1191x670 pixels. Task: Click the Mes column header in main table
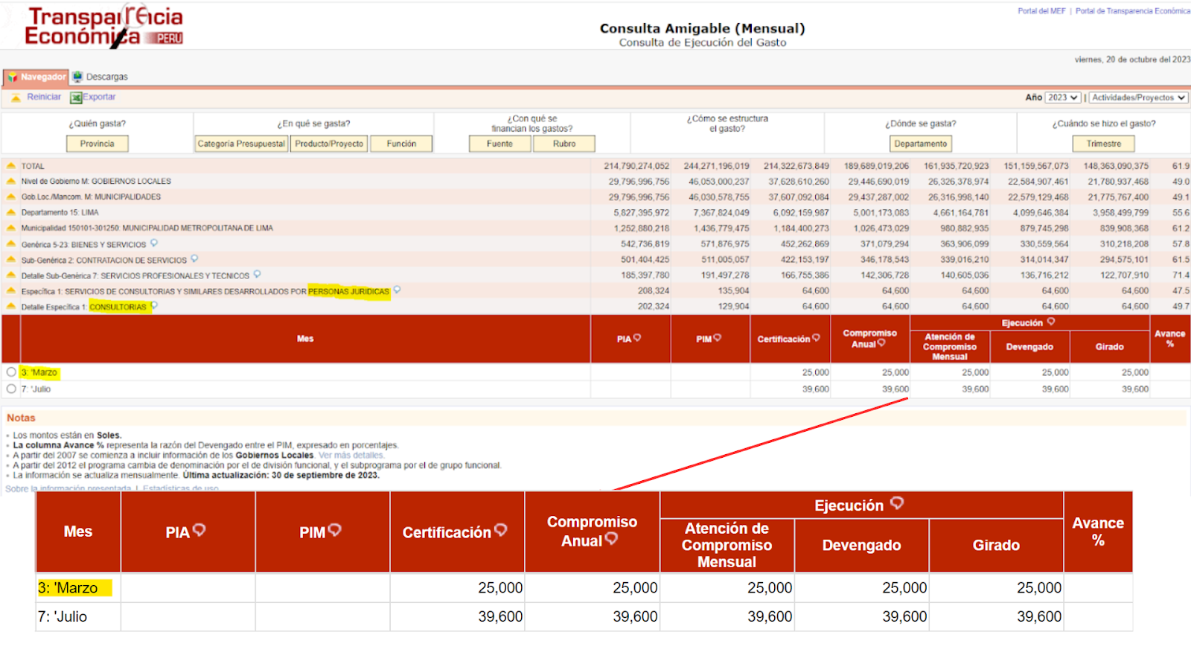tap(305, 339)
